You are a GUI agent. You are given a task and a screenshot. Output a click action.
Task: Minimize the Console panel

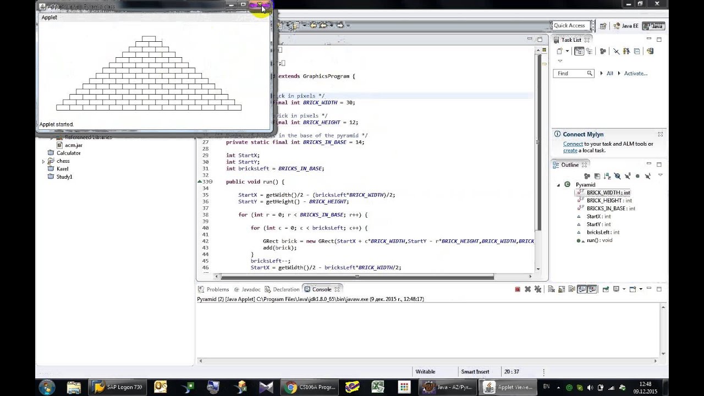pos(649,288)
